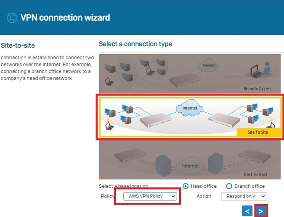Click Internet cloud in Site To Site diagram
Screen dimensions: 284x217
[x=190, y=108]
